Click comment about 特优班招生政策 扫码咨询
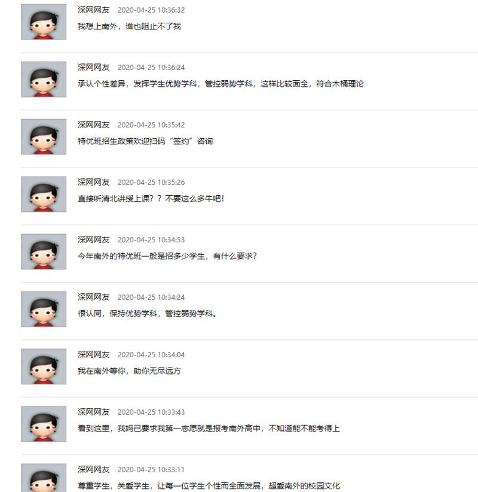Screen dimensions: 478x492 [145, 141]
